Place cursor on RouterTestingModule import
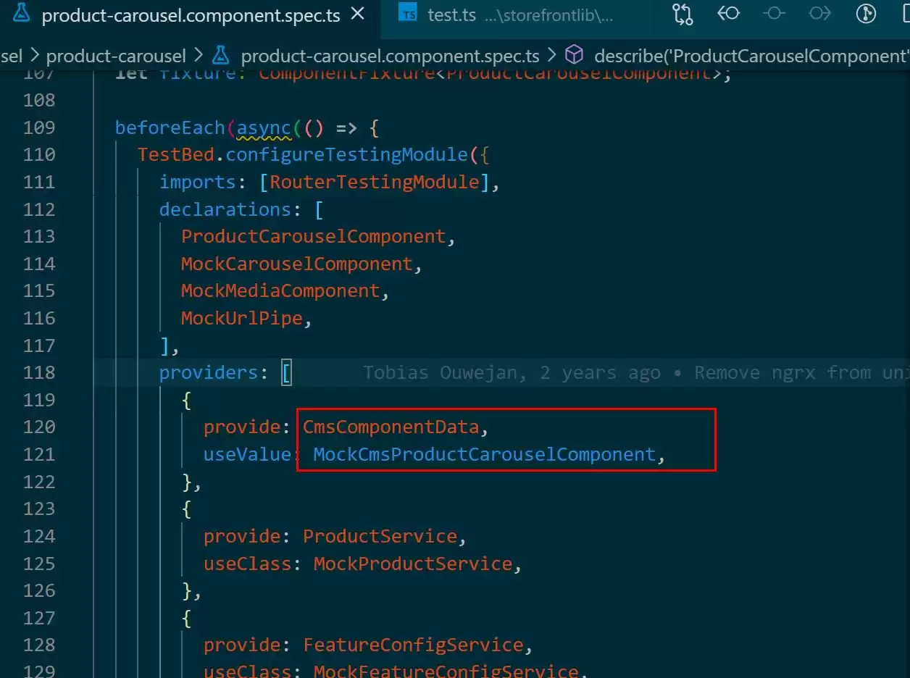Viewport: 910px width, 678px height. pyautogui.click(x=375, y=182)
